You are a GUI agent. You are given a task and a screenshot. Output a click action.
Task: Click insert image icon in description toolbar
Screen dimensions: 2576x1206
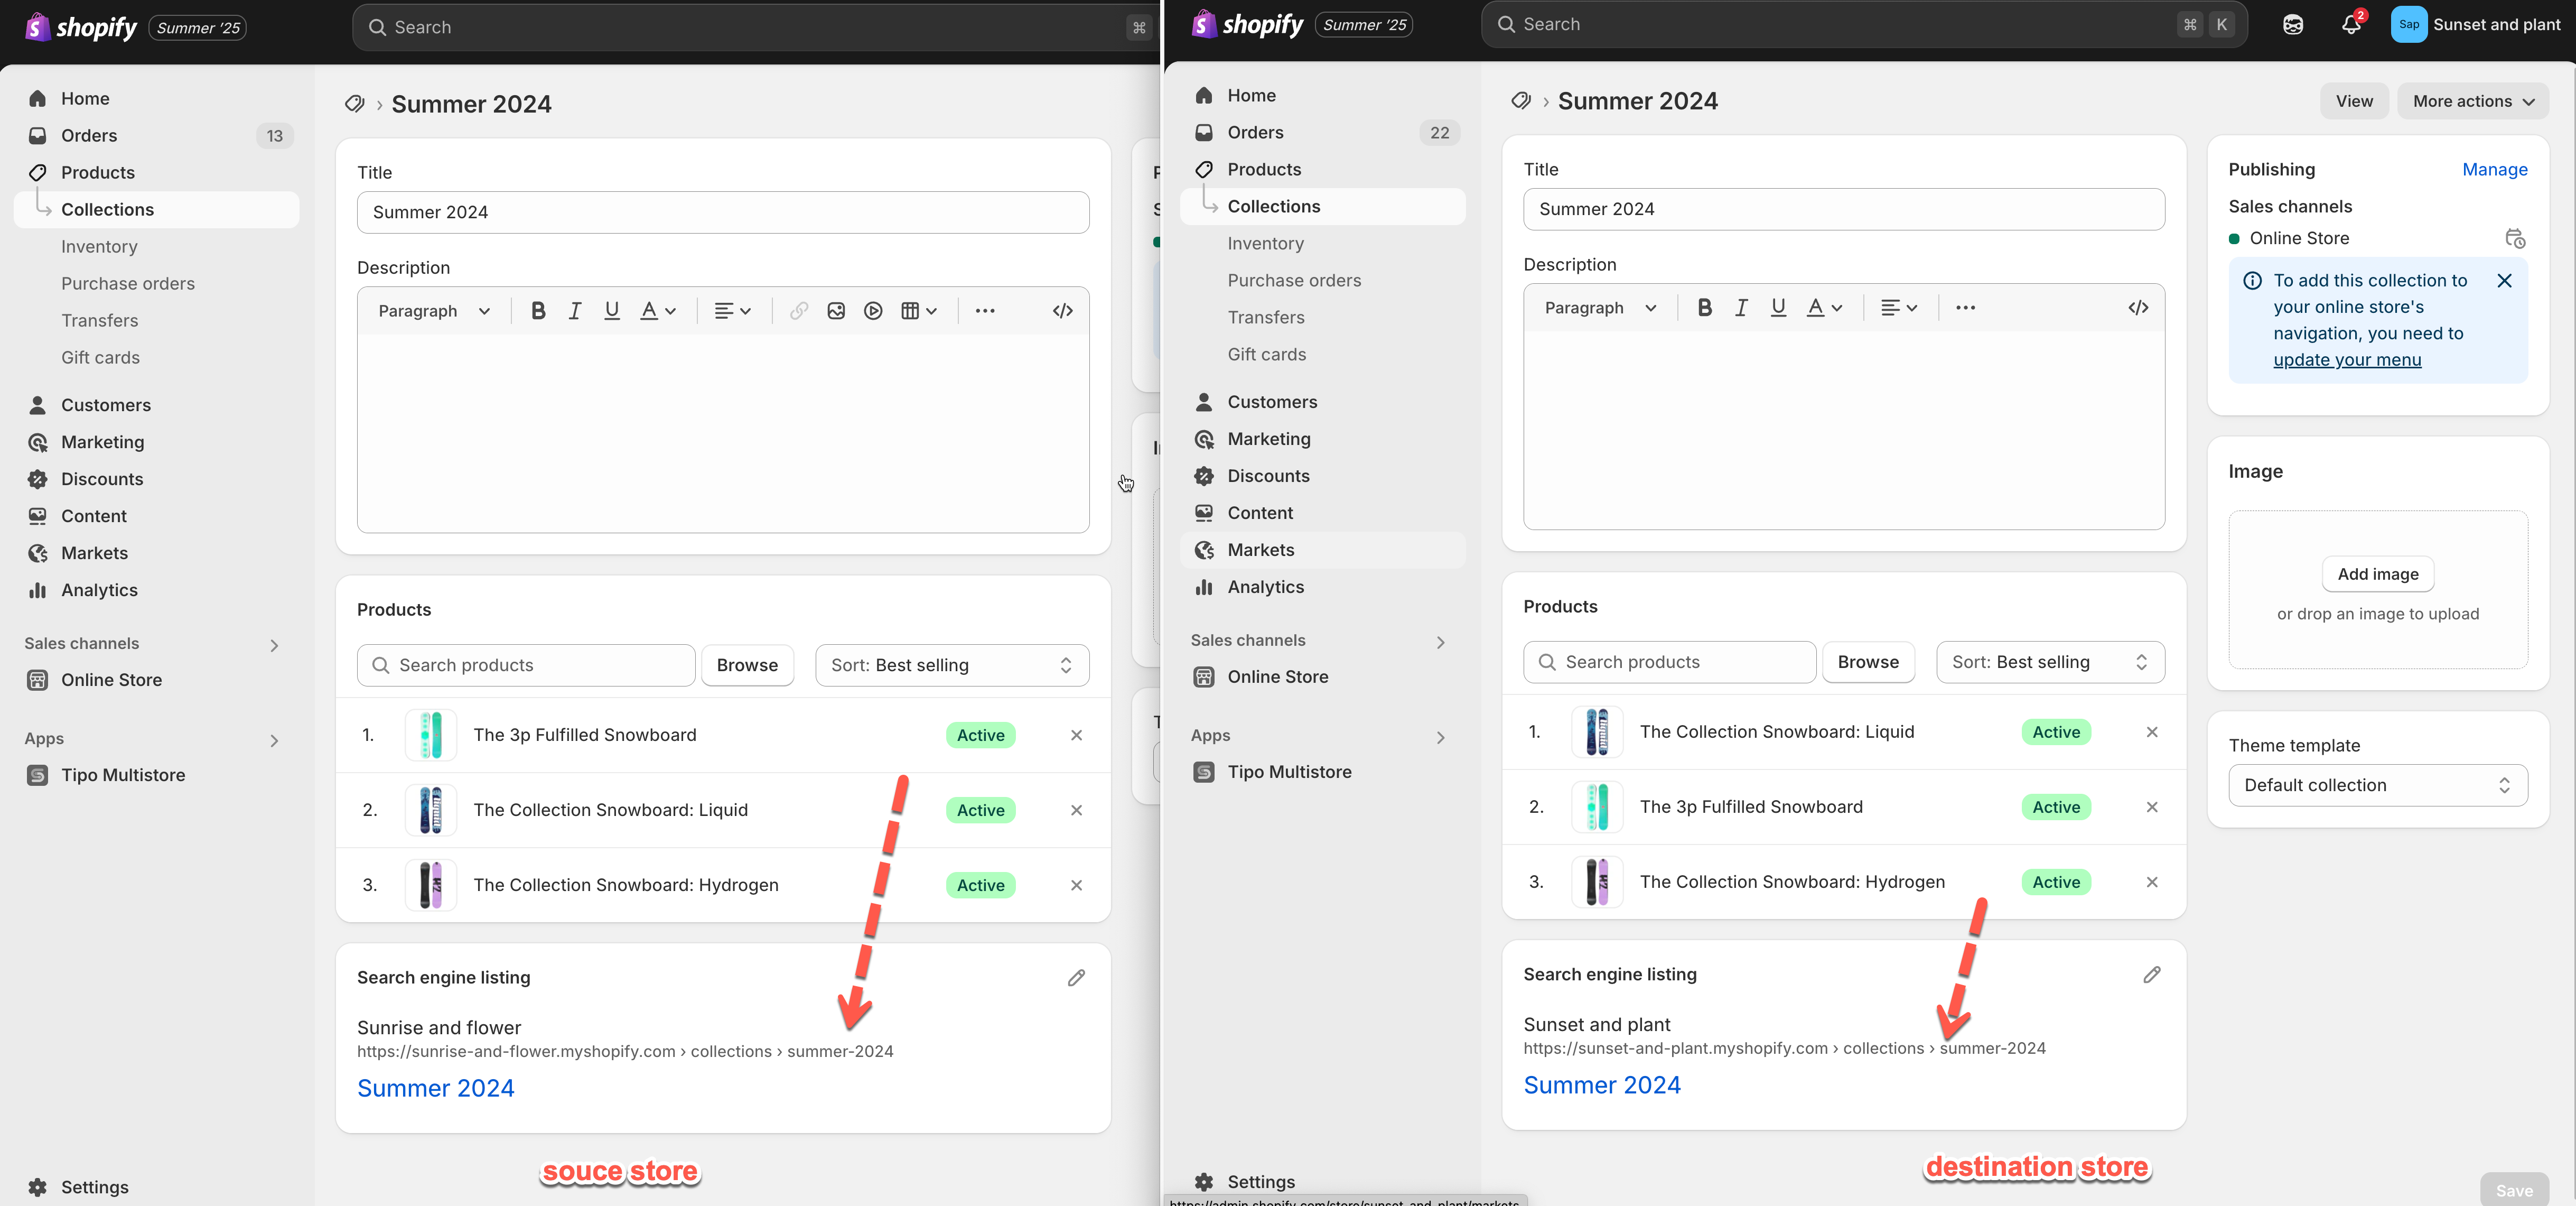(x=836, y=311)
